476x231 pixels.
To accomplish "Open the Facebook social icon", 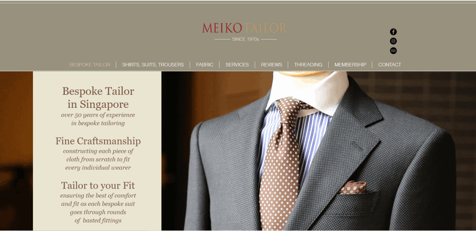I will (x=393, y=32).
